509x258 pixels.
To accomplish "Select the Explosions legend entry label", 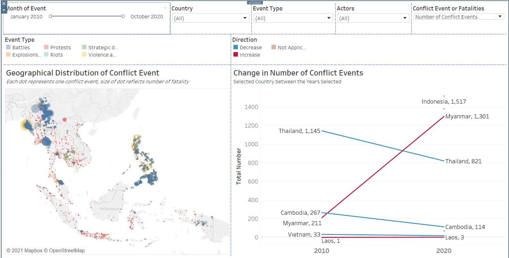I will pyautogui.click(x=26, y=55).
